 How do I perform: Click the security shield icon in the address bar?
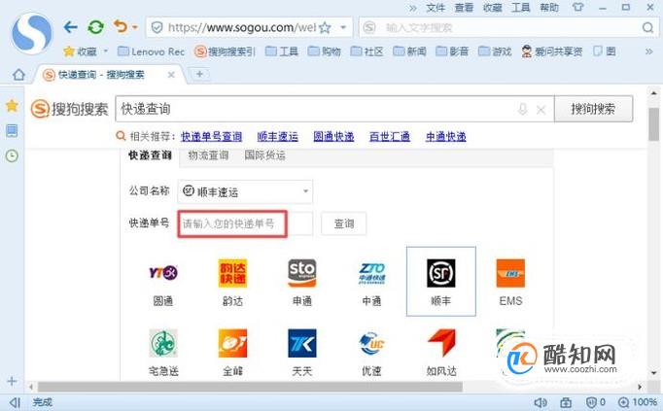[157, 28]
